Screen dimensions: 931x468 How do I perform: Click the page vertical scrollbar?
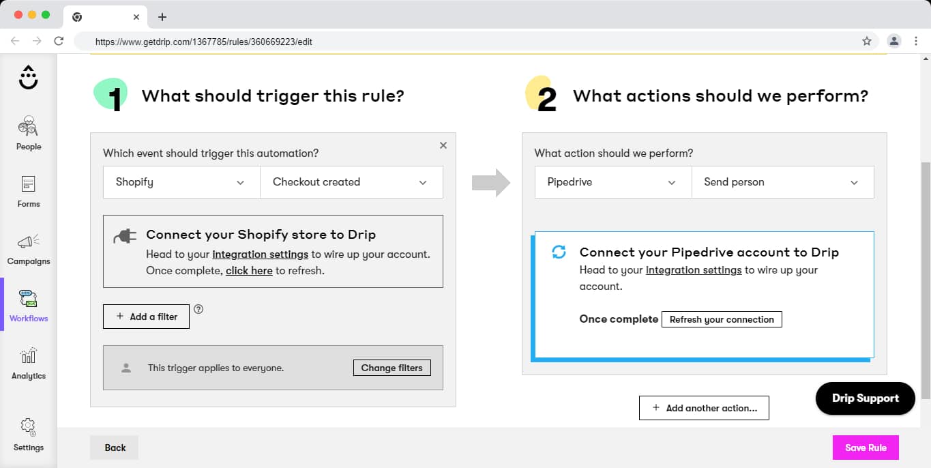pyautogui.click(x=926, y=280)
